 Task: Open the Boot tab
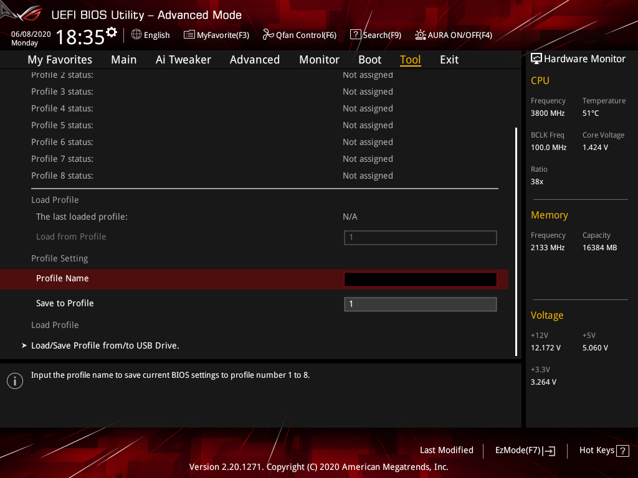369,60
